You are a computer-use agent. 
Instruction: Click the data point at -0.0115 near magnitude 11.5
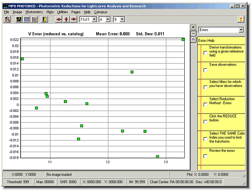pos(78,139)
